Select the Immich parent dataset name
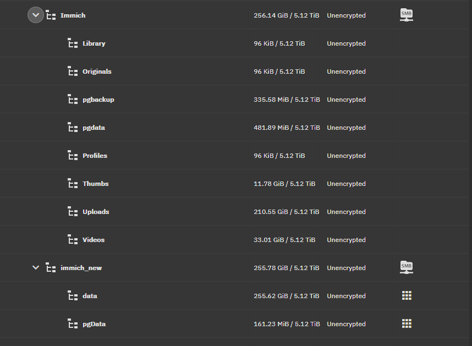The width and height of the screenshot is (472, 346). 73,15
